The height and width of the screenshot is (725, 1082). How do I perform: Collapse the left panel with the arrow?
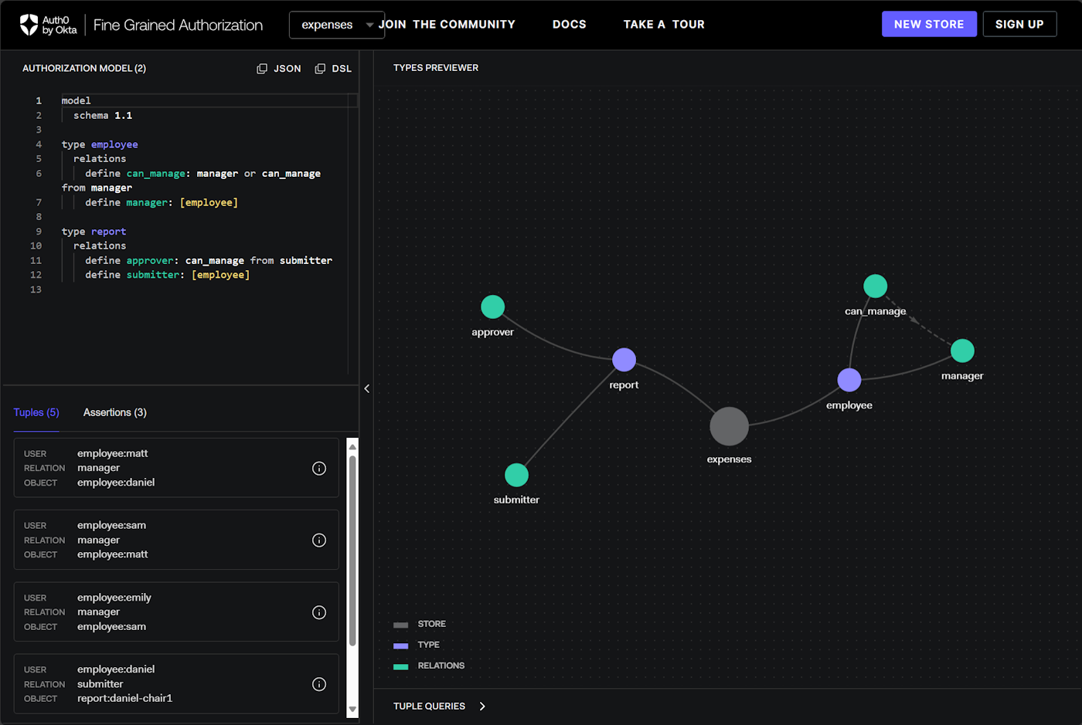pyautogui.click(x=367, y=388)
